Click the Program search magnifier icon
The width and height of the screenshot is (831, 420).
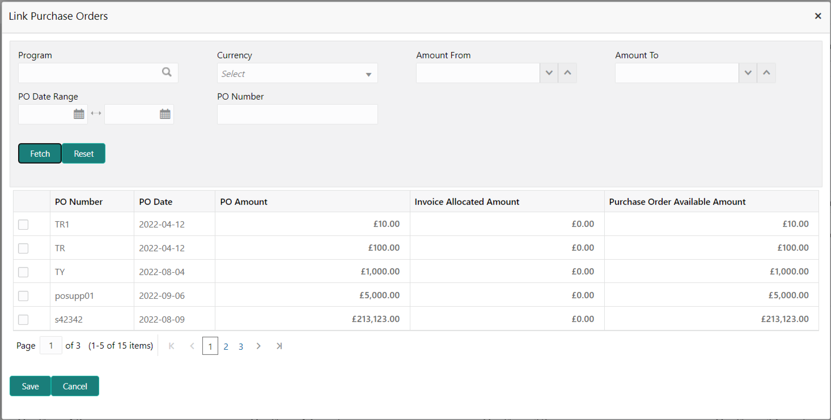[167, 72]
